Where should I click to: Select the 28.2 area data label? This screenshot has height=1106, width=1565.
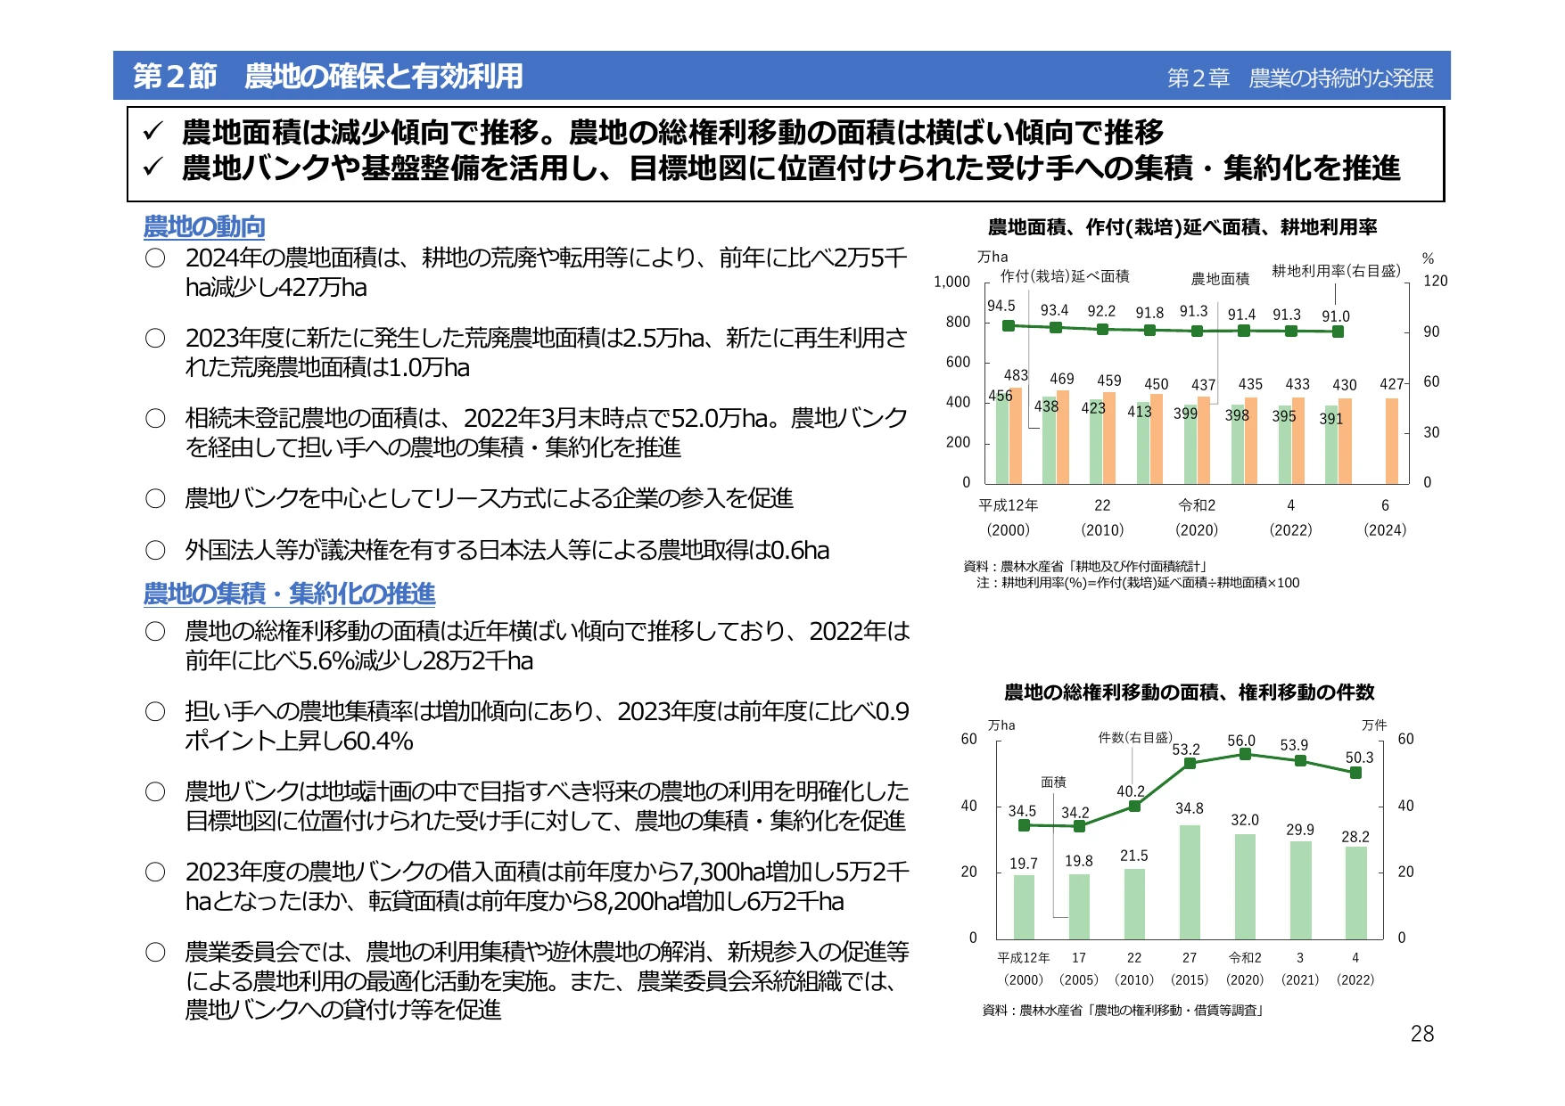point(1355,837)
